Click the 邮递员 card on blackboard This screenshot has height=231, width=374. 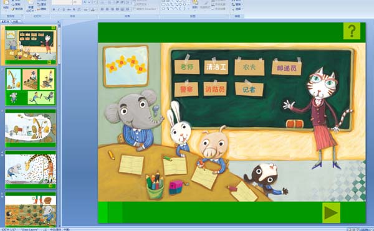[287, 68]
